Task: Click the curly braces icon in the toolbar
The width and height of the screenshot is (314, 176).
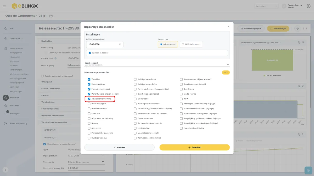Action: (305, 28)
